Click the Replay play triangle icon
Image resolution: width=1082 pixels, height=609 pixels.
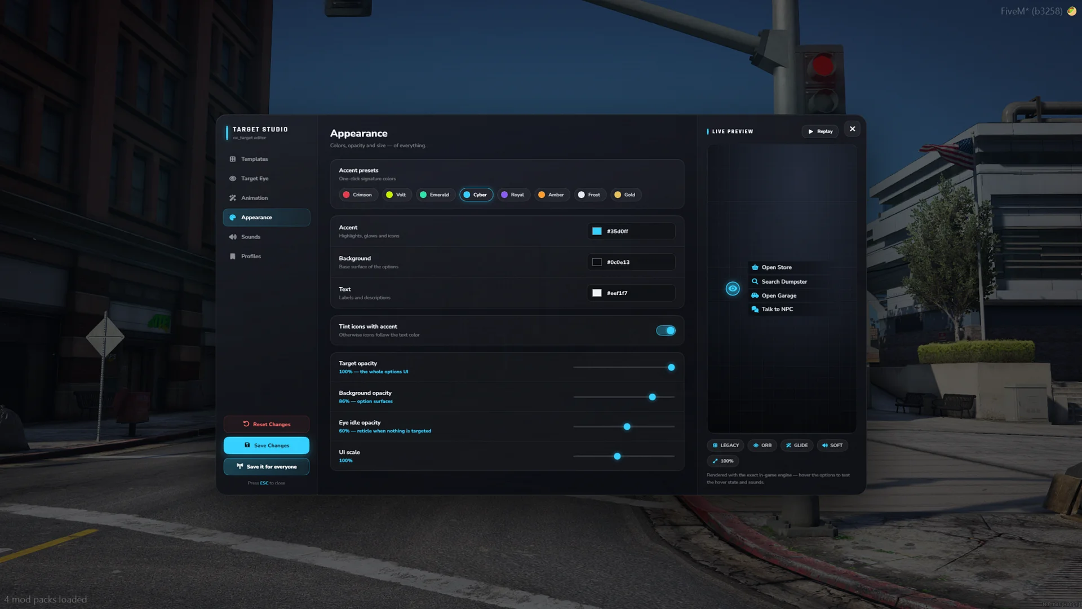(811, 131)
